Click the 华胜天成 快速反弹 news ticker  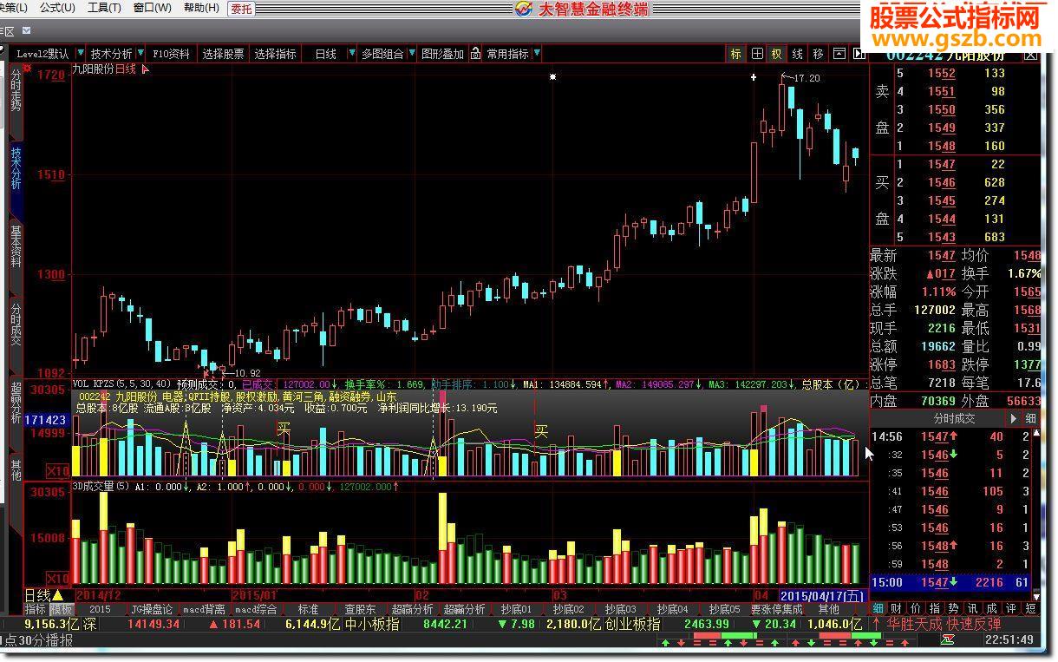point(944,624)
